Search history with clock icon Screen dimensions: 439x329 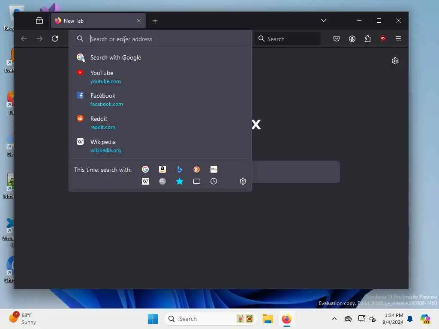[213, 181]
